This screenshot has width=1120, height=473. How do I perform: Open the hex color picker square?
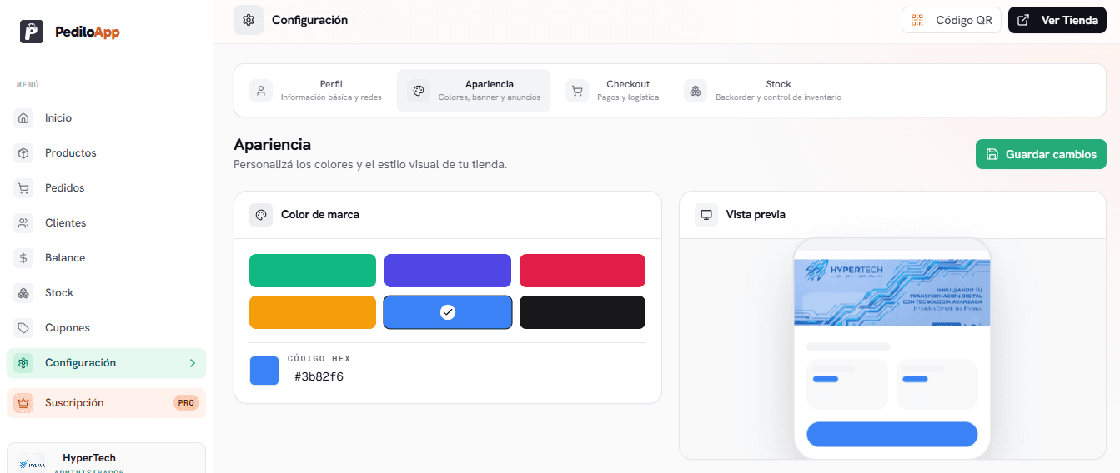coord(264,371)
